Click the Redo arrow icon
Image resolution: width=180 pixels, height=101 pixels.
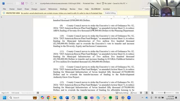[32, 3]
